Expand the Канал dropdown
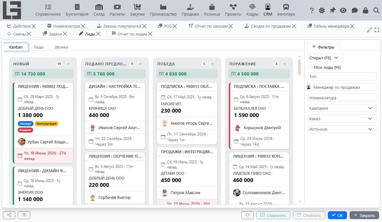 point(342,119)
